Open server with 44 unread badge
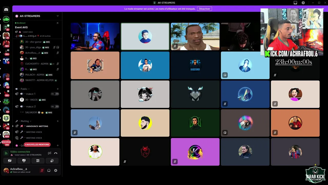The width and height of the screenshot is (328, 185). click(x=6, y=126)
